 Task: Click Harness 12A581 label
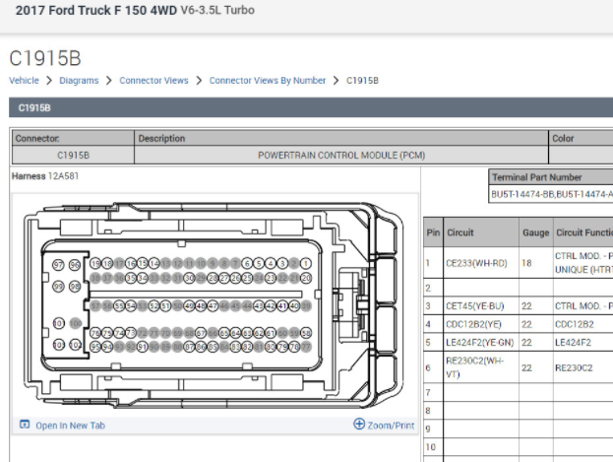pos(45,176)
